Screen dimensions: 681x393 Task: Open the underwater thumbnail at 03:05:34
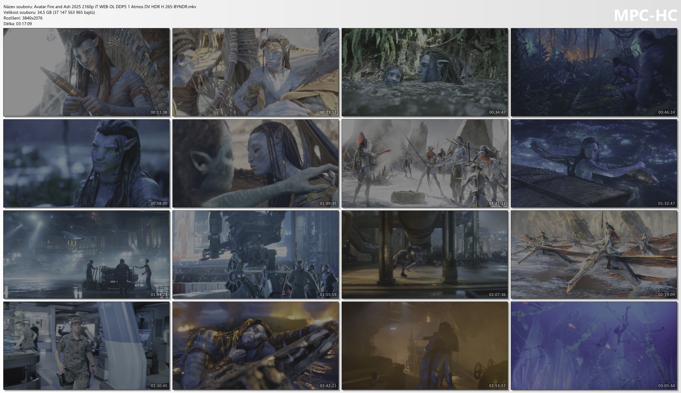[594, 345]
